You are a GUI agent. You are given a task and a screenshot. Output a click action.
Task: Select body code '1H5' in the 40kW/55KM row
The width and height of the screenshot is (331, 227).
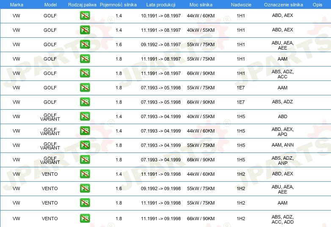point(241,116)
